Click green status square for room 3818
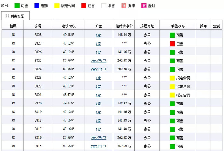Image resolution: width=224 pixels, height=151 pixels. pyautogui.click(x=172, y=121)
